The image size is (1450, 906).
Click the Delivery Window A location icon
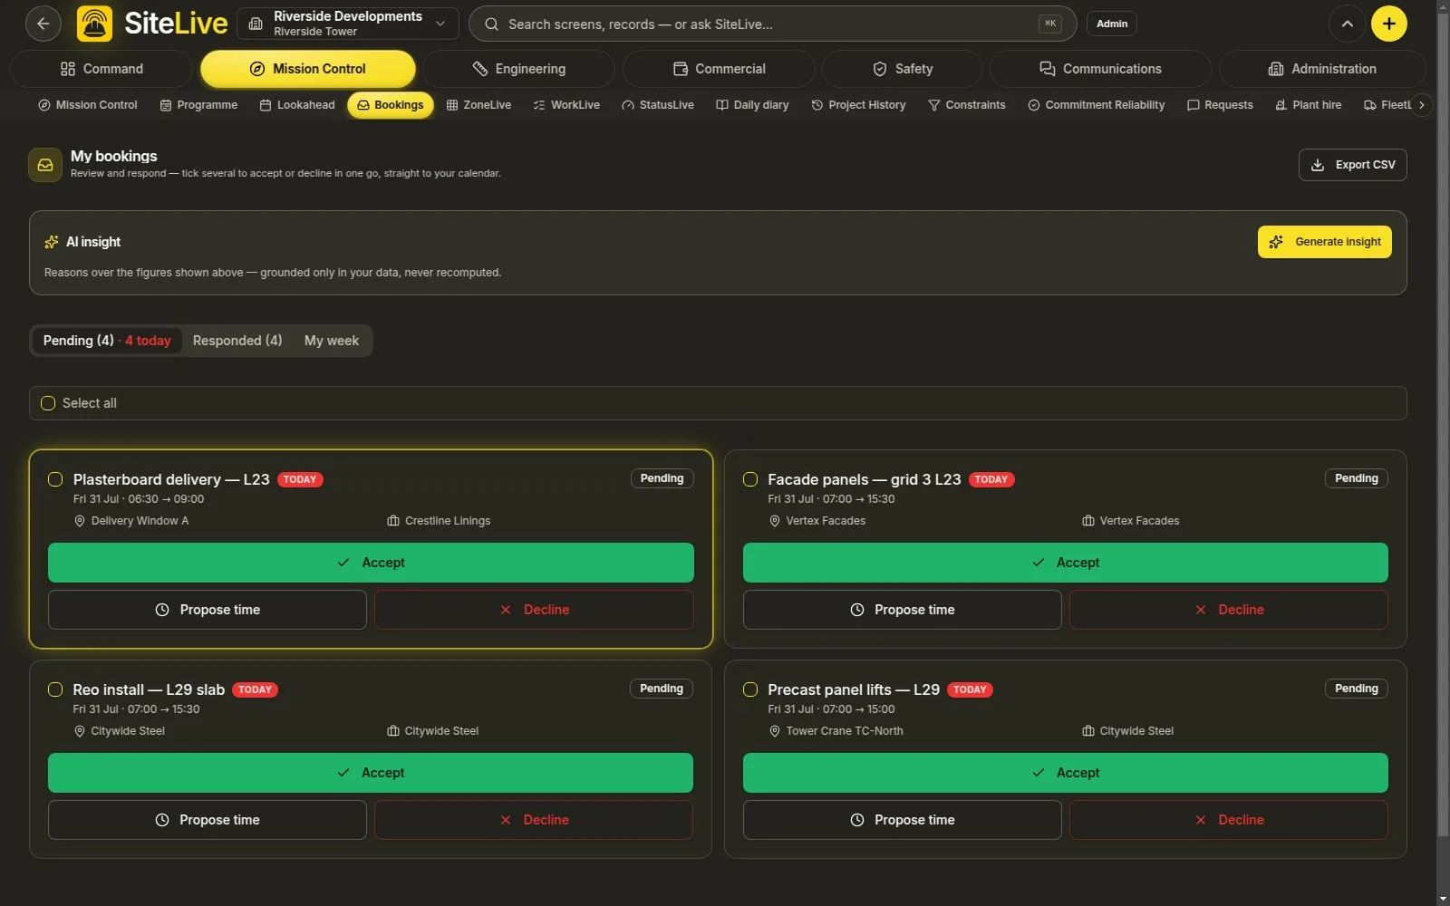(x=80, y=521)
